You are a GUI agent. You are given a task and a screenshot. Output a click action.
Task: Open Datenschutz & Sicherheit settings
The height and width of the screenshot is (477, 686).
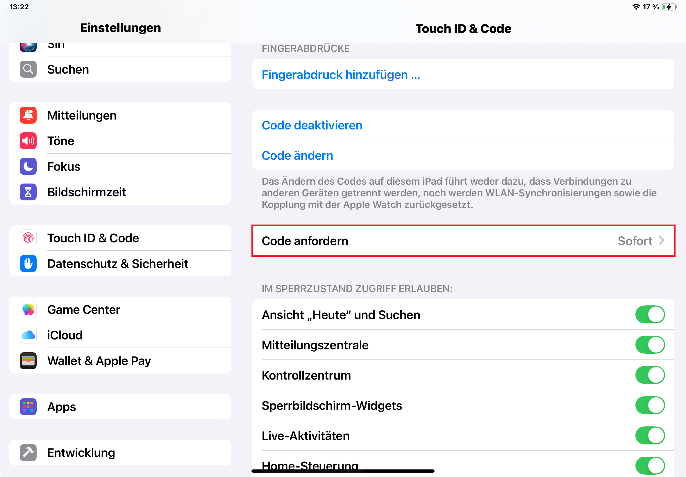tap(118, 263)
